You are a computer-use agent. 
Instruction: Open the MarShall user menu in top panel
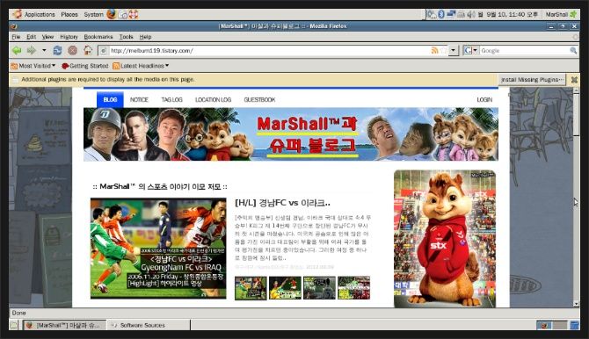tap(561, 14)
